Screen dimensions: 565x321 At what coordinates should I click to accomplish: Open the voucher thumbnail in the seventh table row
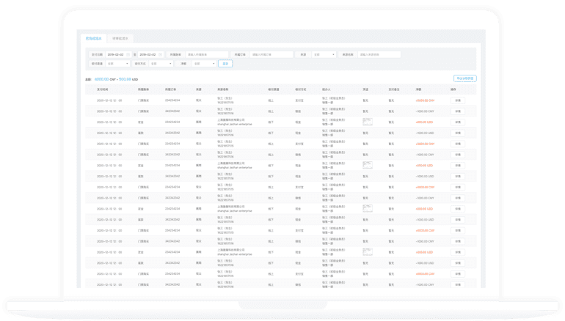[368, 166]
